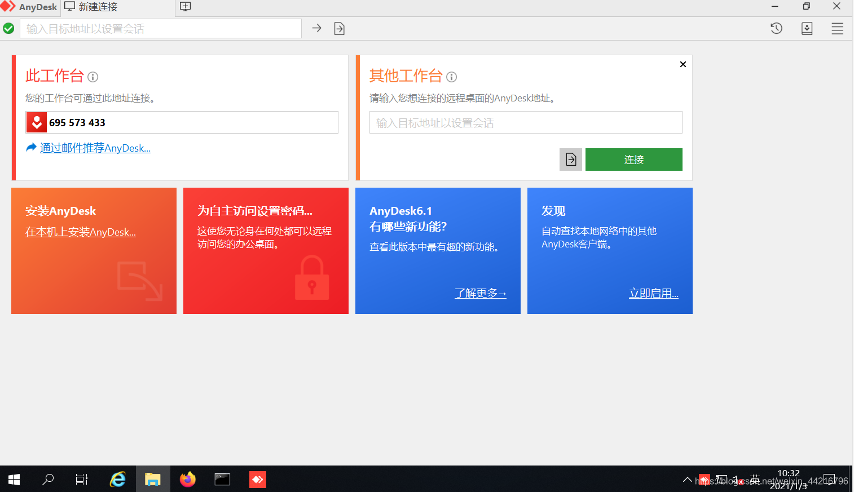This screenshot has height=492, width=854.
Task: Open File Explorer from taskbar
Action: click(153, 479)
